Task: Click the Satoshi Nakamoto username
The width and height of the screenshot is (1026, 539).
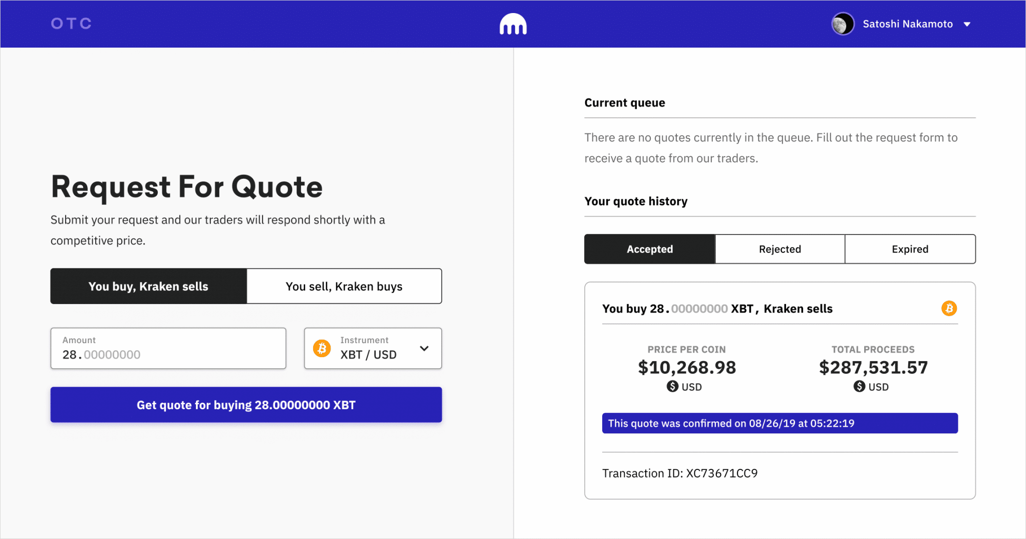Action: click(907, 24)
